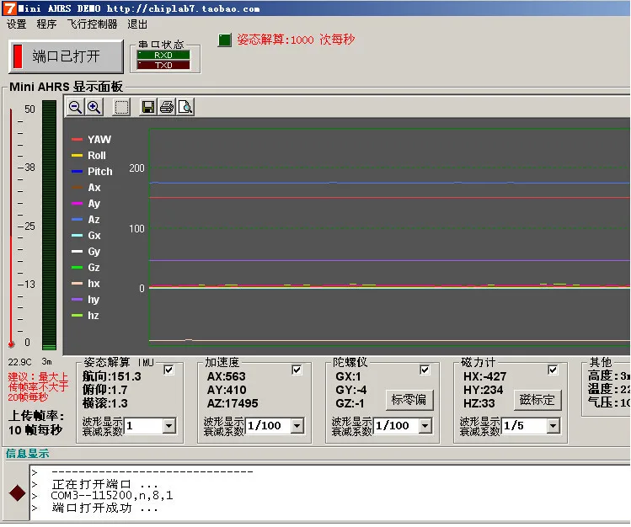Click the zoom out magnifier icon
Viewport: 631px width, 527px height.
(76, 107)
